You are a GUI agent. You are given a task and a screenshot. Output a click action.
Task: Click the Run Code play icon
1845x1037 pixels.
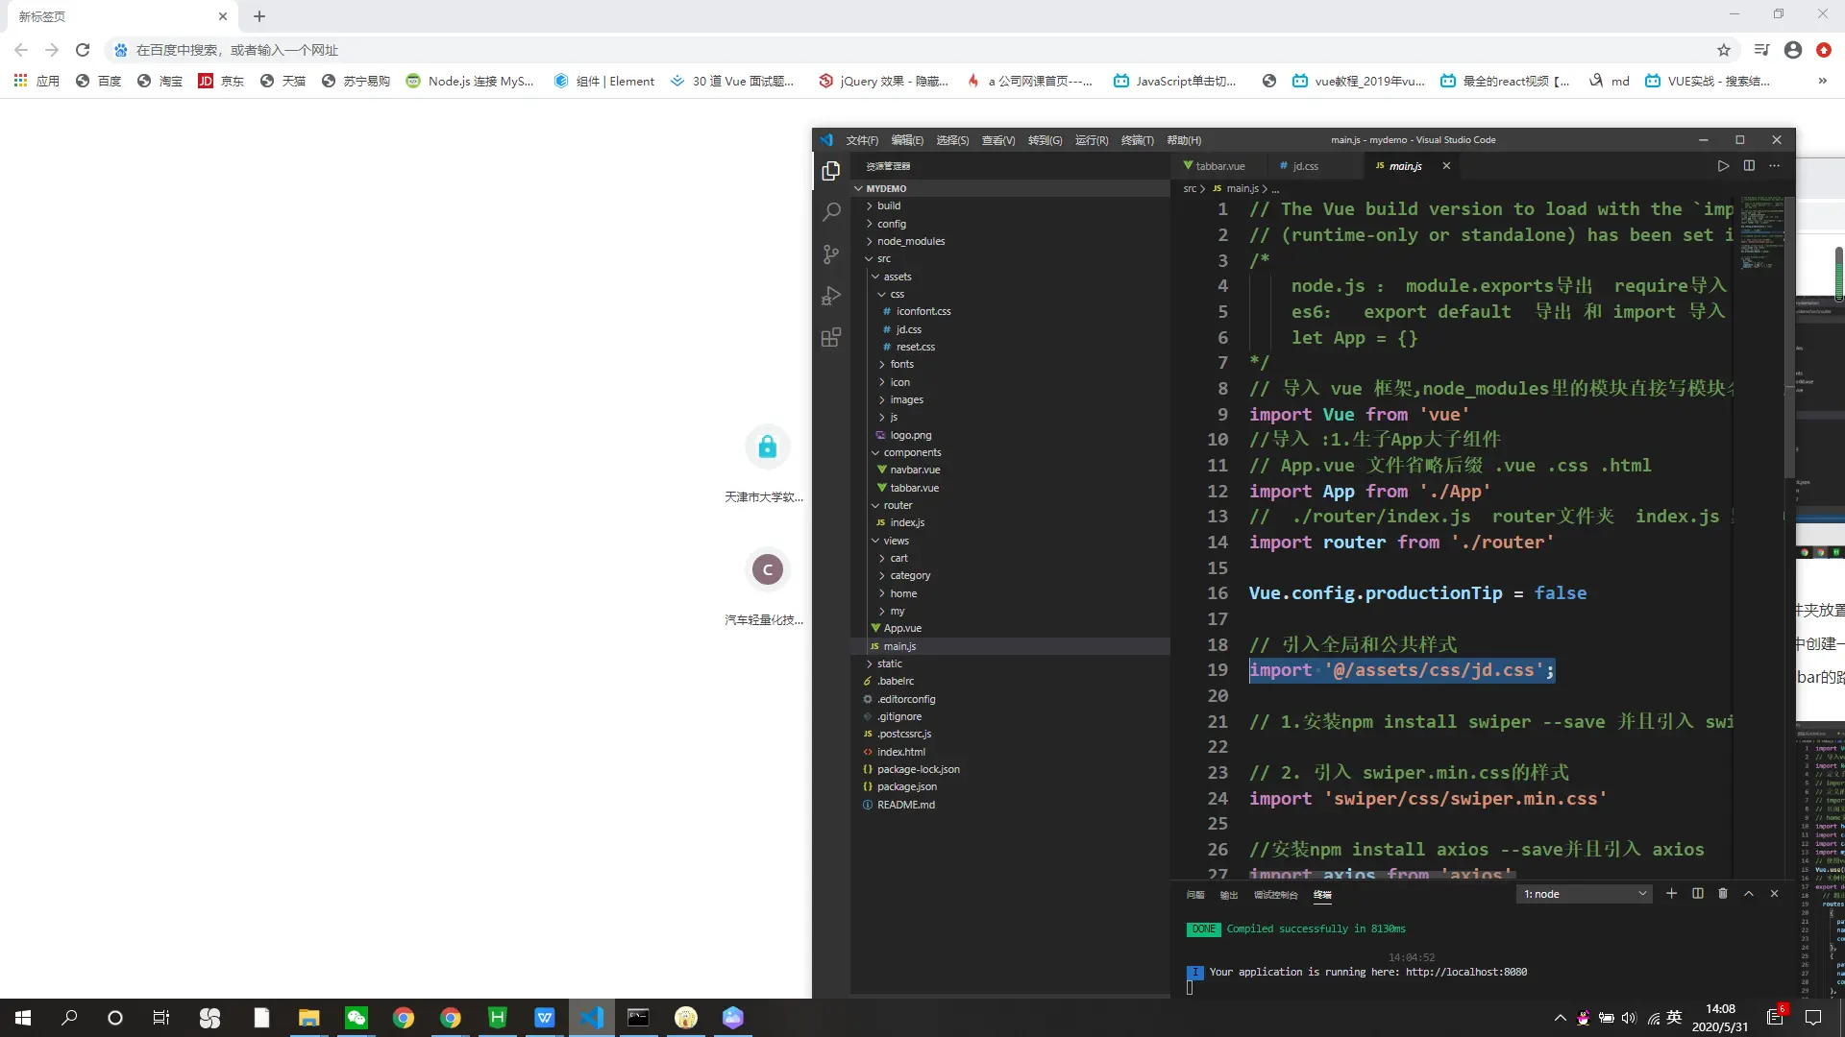(1723, 166)
